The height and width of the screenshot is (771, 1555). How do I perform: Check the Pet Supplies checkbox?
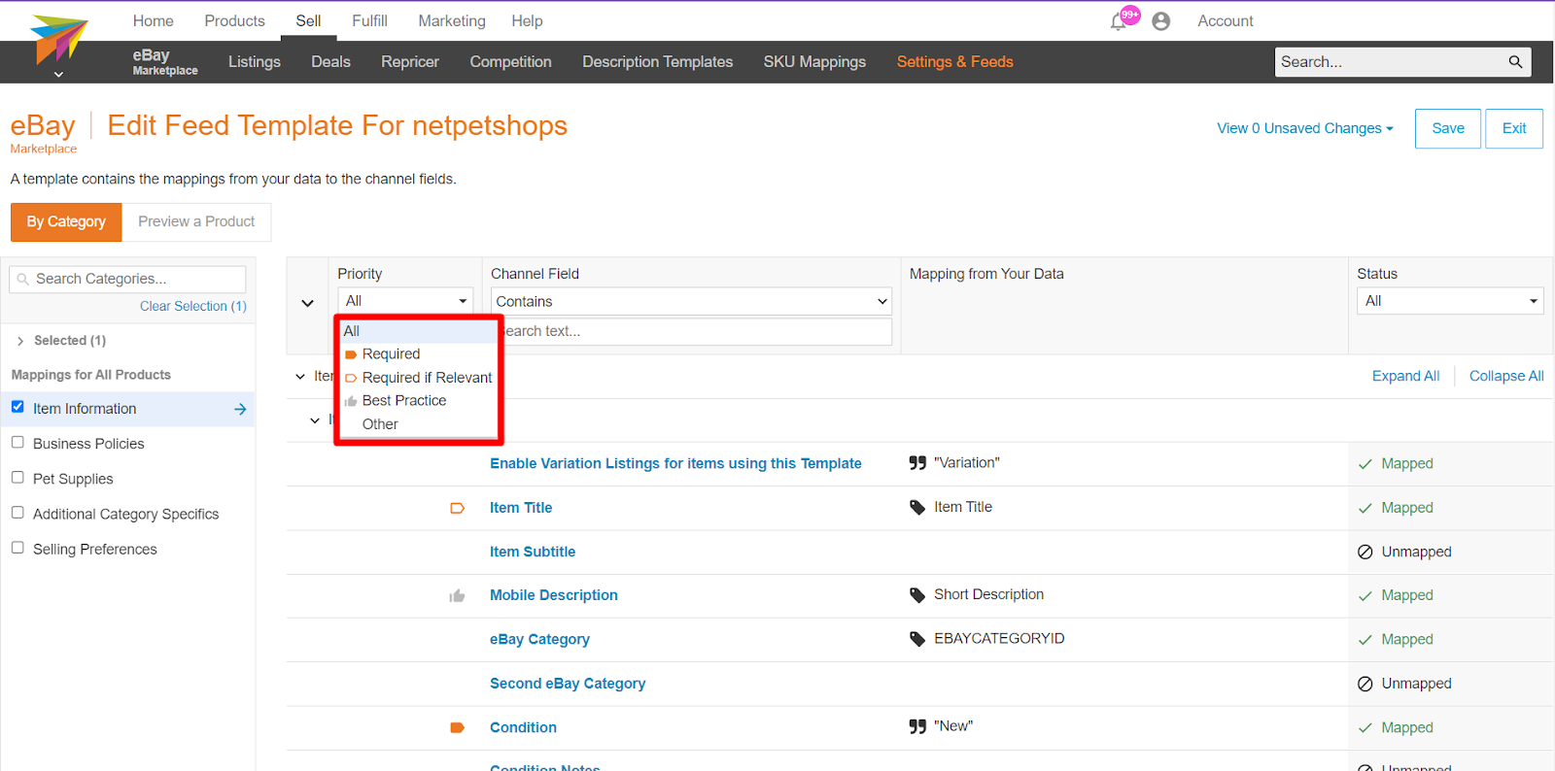(x=17, y=477)
